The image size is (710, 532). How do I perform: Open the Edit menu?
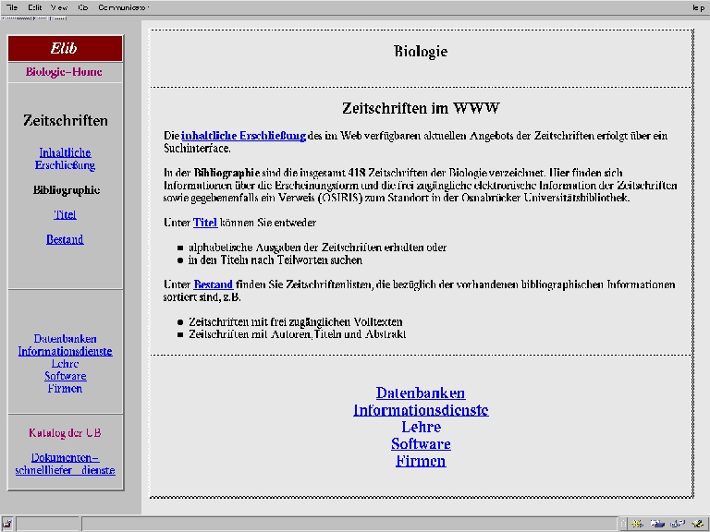[35, 6]
